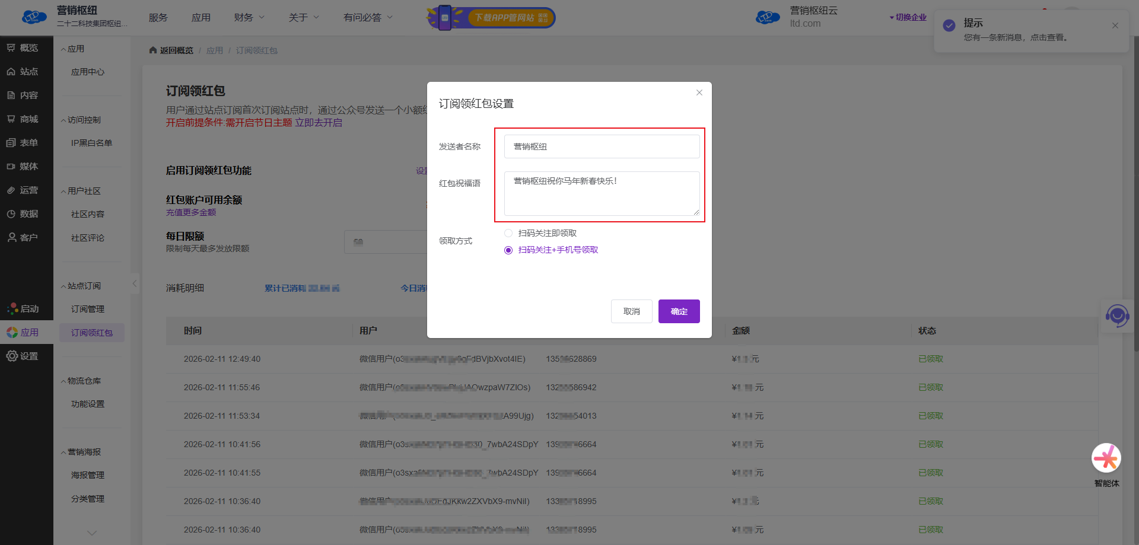Click the customer service headset icon
Viewport: 1139px width, 545px height.
(x=1117, y=315)
